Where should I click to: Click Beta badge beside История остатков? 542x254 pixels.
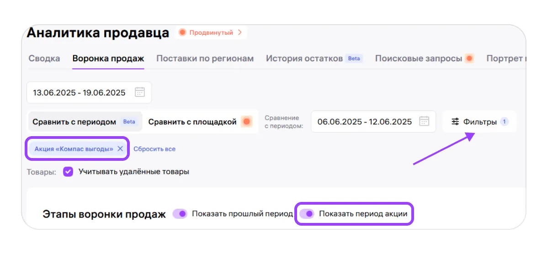click(x=354, y=58)
